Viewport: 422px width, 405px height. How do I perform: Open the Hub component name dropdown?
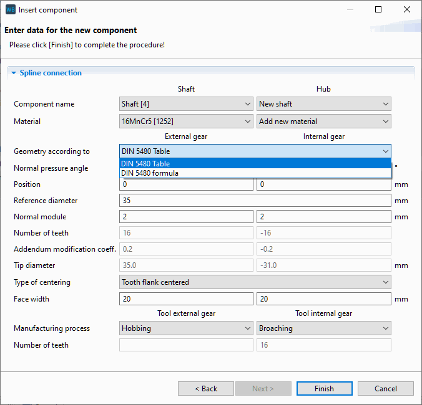(323, 104)
